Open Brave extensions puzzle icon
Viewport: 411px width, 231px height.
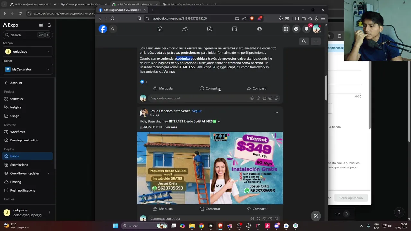coord(281,18)
